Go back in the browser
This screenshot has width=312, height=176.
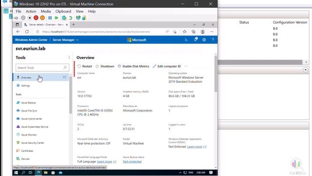tap(18, 32)
